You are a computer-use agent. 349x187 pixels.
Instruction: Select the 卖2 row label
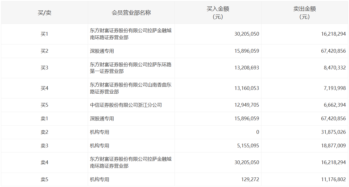[44, 132]
